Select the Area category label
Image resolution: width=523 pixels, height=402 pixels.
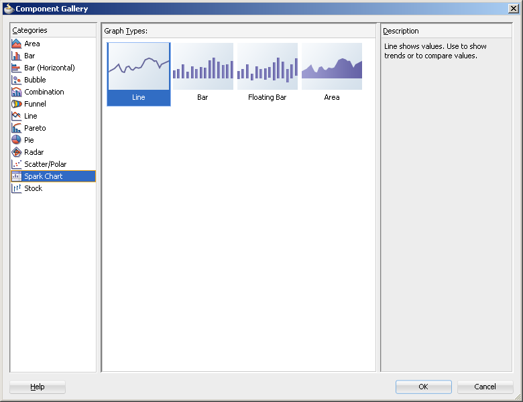(x=32, y=44)
